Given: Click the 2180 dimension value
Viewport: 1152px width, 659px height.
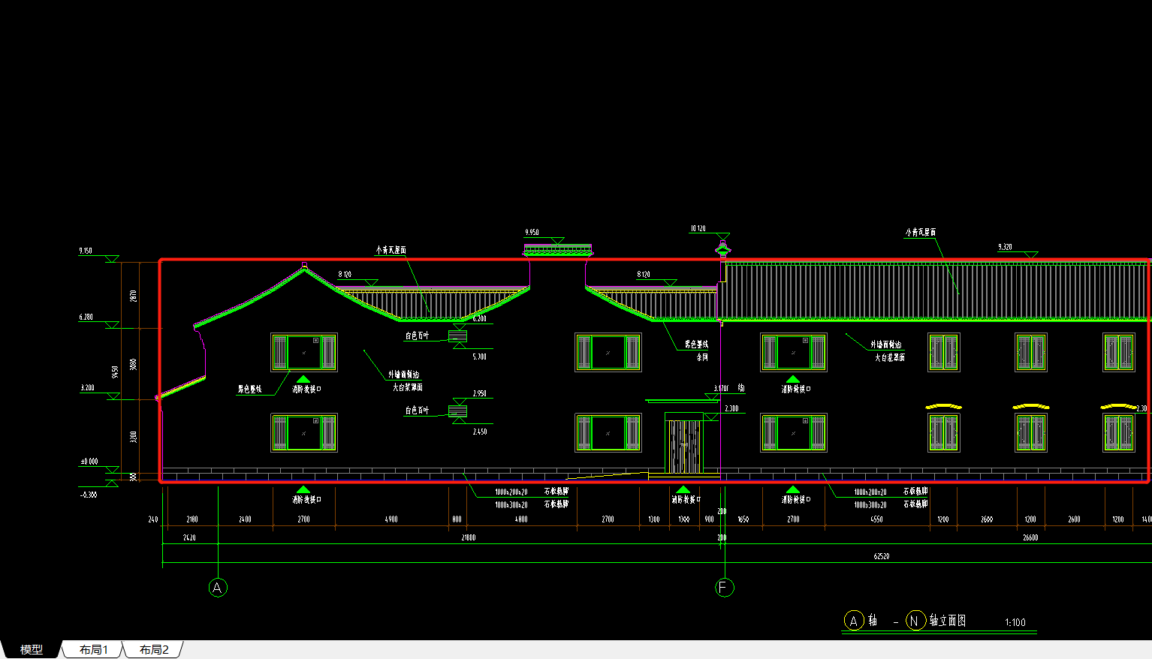Looking at the screenshot, I should 192,519.
